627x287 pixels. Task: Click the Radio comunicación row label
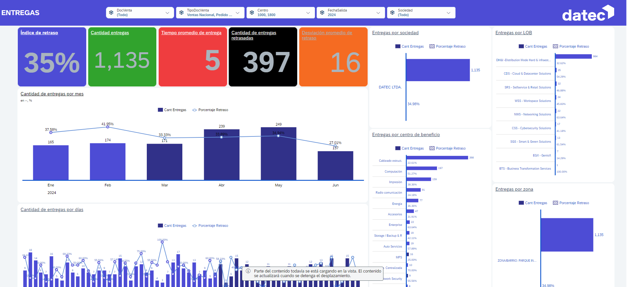coord(389,193)
